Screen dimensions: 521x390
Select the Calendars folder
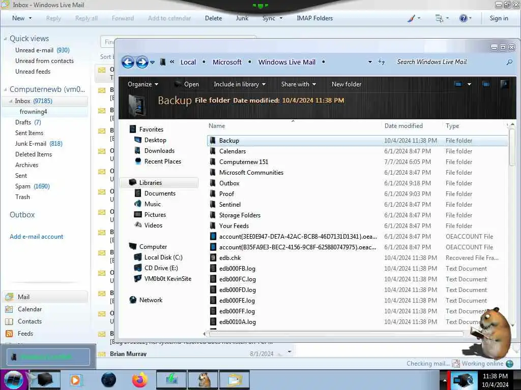click(x=232, y=151)
